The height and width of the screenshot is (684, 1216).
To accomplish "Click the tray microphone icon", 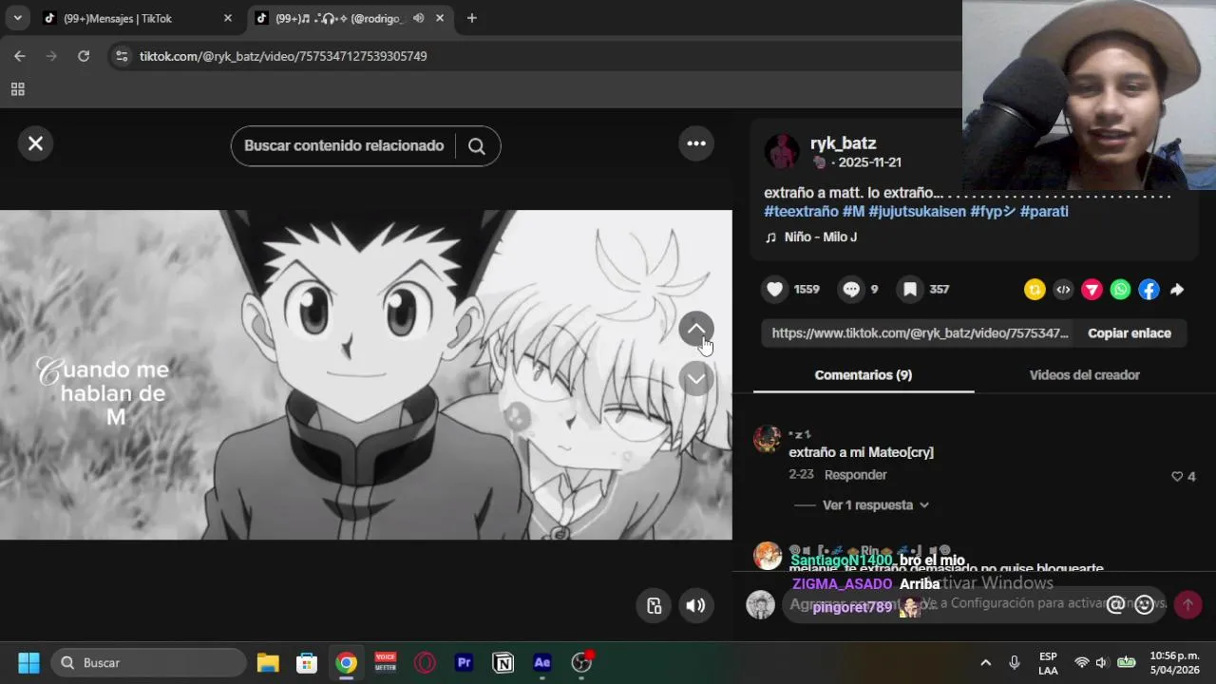I will click(1015, 663).
